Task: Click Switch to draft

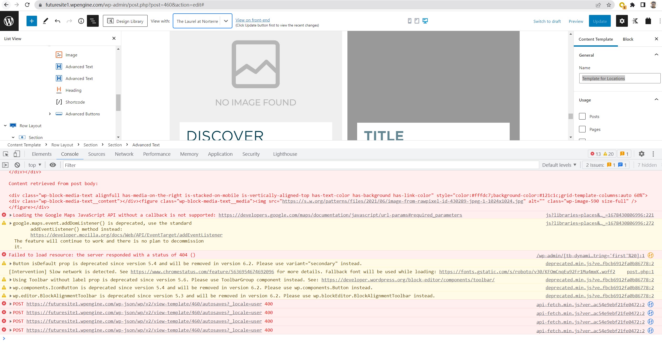Action: 547,21
